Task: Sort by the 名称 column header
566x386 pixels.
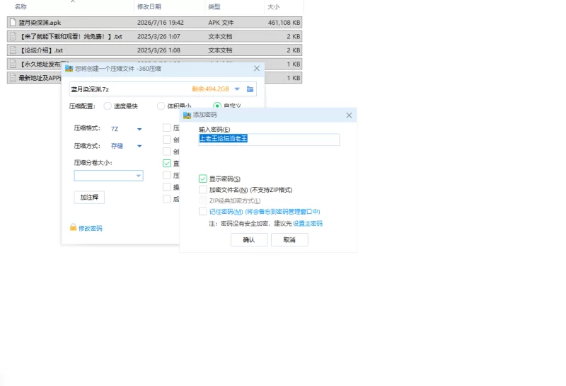Action: coord(21,6)
